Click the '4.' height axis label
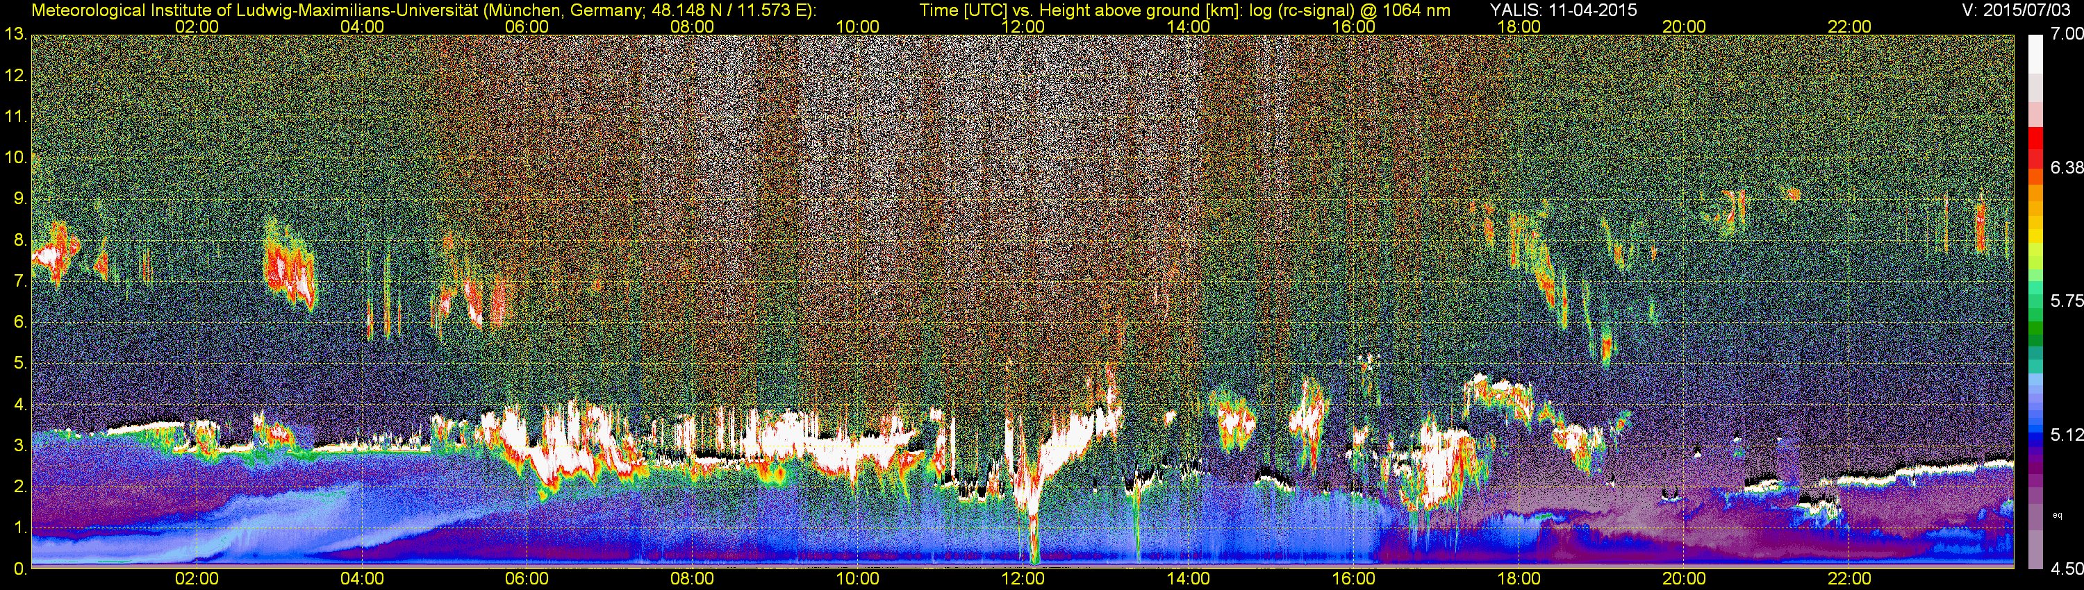Image resolution: width=2084 pixels, height=590 pixels. click(x=20, y=404)
